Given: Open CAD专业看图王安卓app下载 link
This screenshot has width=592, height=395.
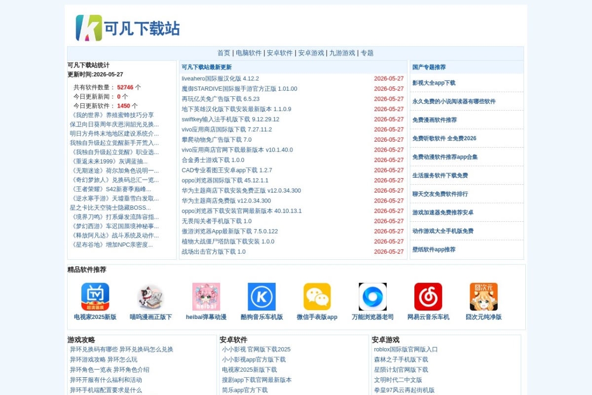Looking at the screenshot, I should [x=227, y=170].
